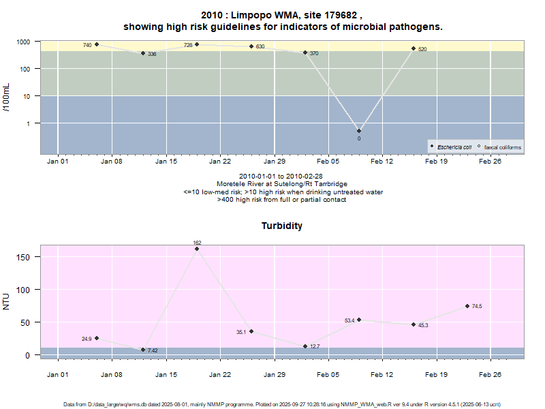Click the 74.5 turbidity data point

(x=467, y=306)
